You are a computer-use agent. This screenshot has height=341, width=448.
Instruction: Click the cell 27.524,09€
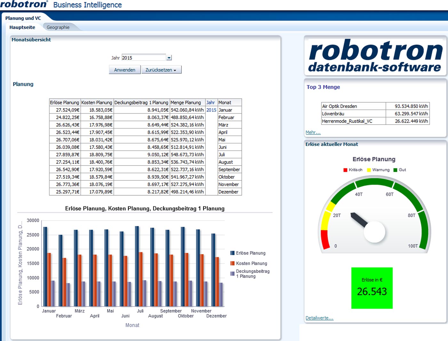pyautogui.click(x=65, y=110)
